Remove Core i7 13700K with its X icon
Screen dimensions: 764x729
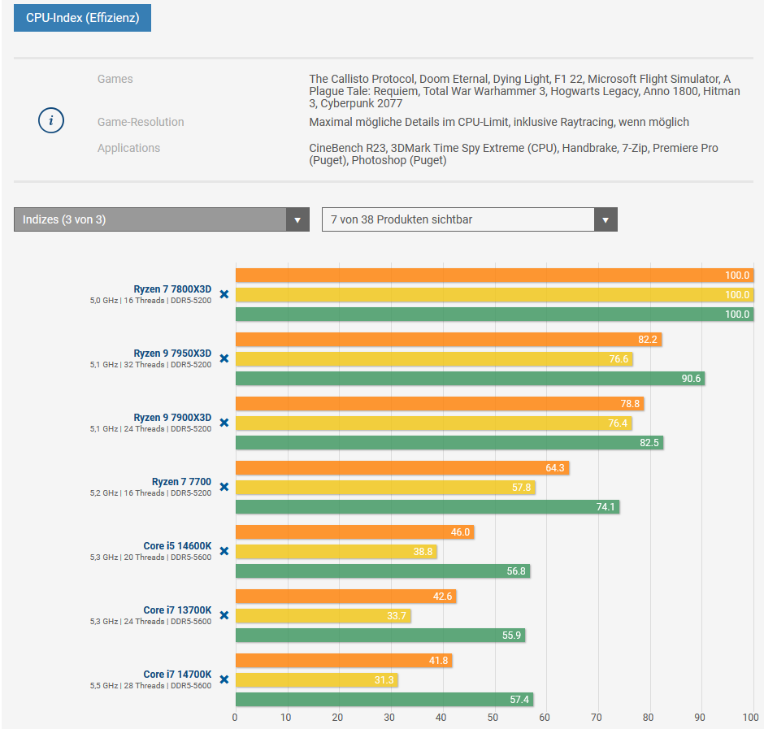[x=224, y=615]
